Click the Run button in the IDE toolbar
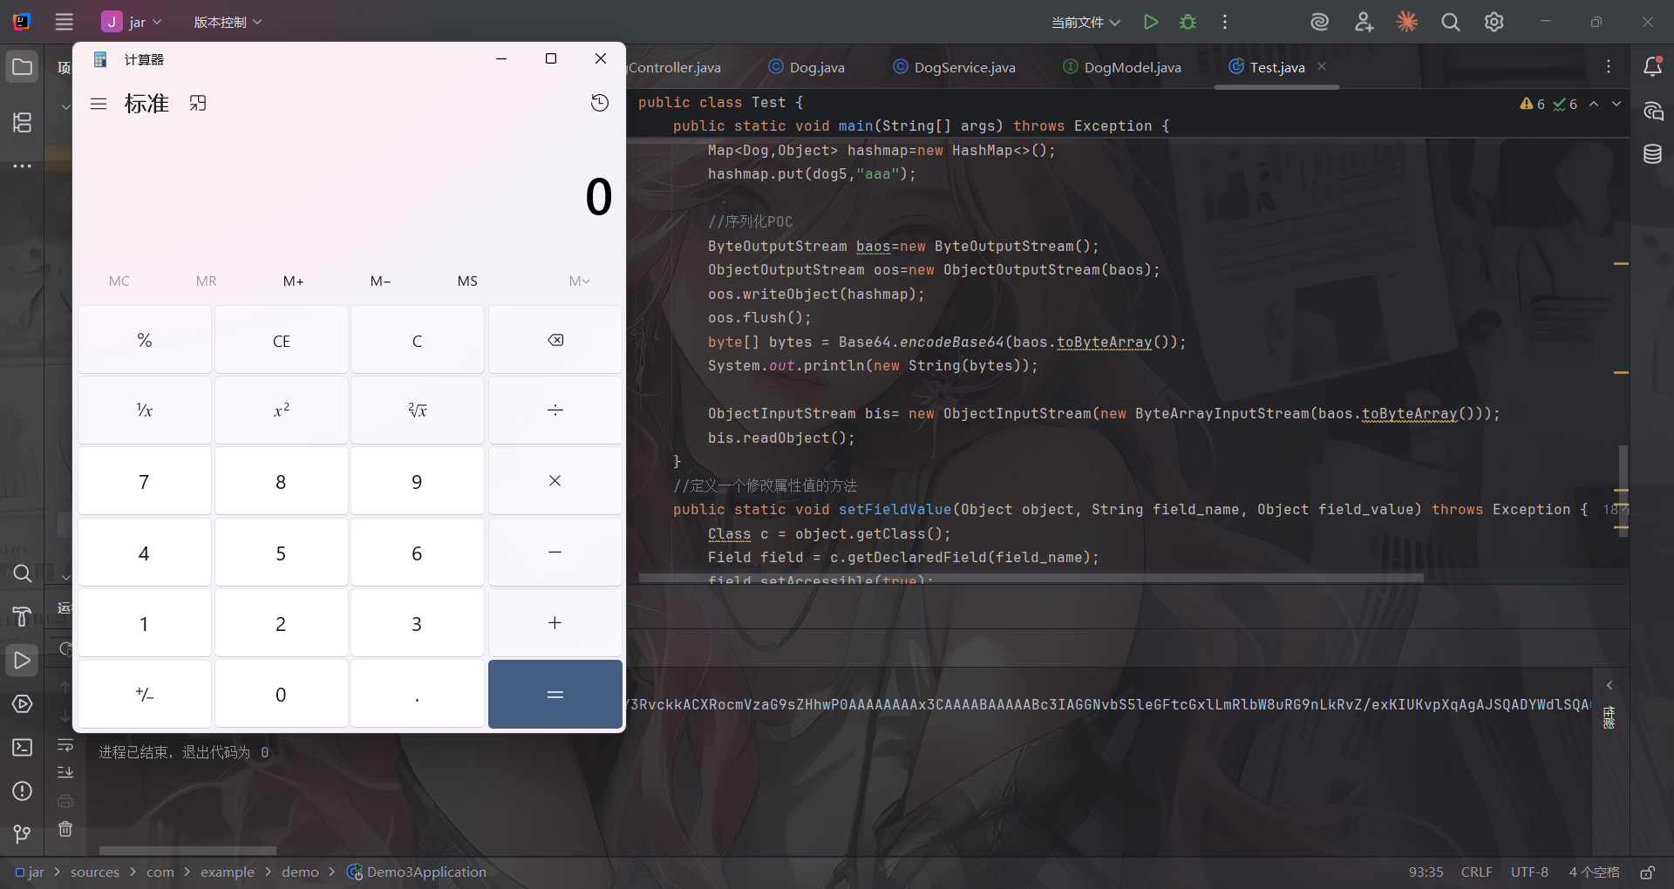 pyautogui.click(x=1151, y=22)
